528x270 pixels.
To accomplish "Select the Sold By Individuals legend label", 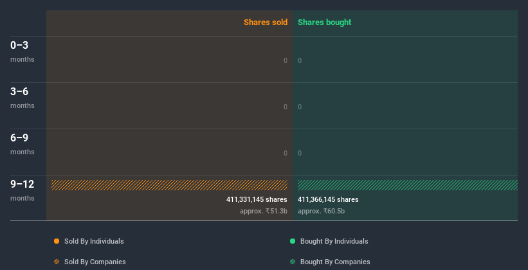I will [94, 241].
